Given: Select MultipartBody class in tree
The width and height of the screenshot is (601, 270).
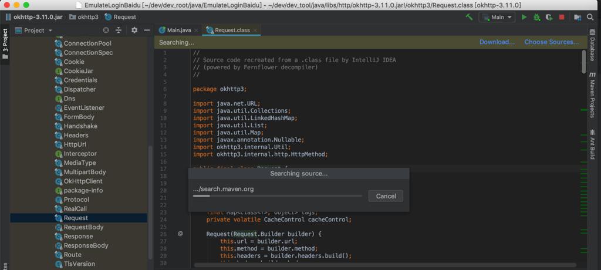Looking at the screenshot, I should (x=80, y=172).
